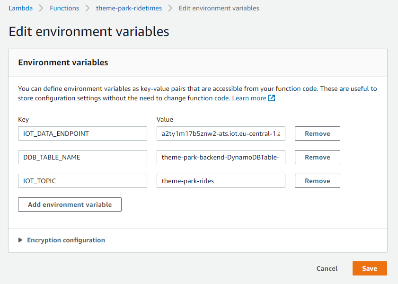Focus the DDB_TABLE_NAME value field
Screen dimensions: 398x284
point(221,157)
